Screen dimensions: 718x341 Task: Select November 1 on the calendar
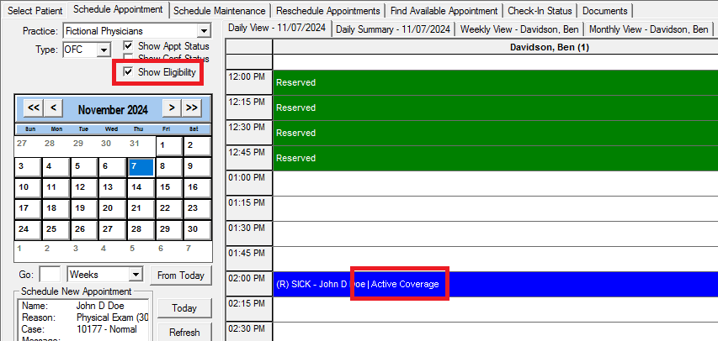pyautogui.click(x=169, y=146)
